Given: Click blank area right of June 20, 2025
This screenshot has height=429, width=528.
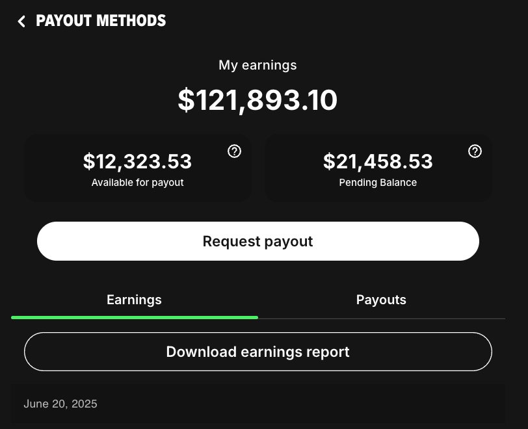Looking at the screenshot, I should point(325,404).
